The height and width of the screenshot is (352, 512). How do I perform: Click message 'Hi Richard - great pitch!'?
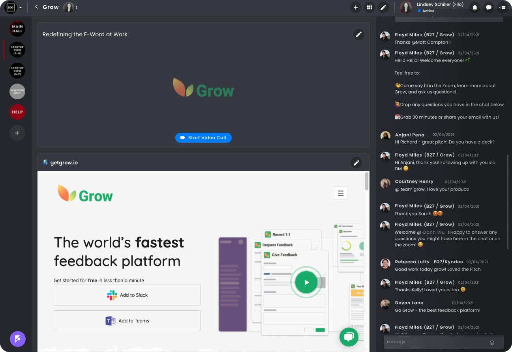point(444,142)
